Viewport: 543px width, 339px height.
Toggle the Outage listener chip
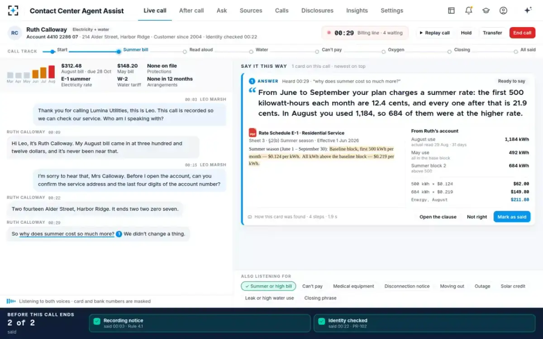point(482,286)
